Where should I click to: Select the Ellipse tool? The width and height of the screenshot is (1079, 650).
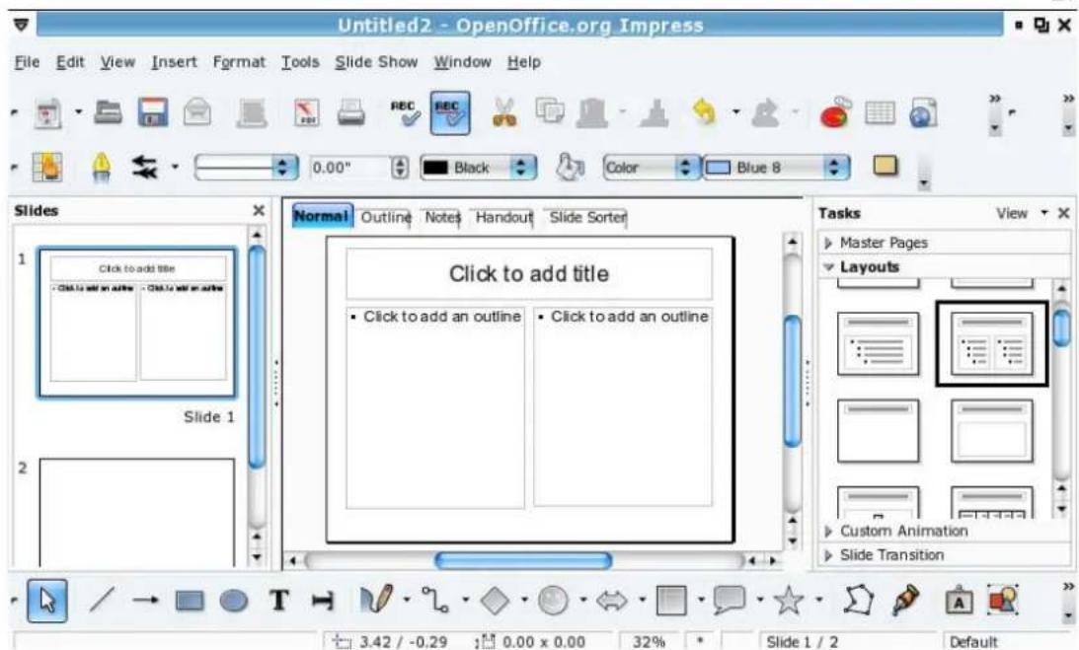point(234,601)
